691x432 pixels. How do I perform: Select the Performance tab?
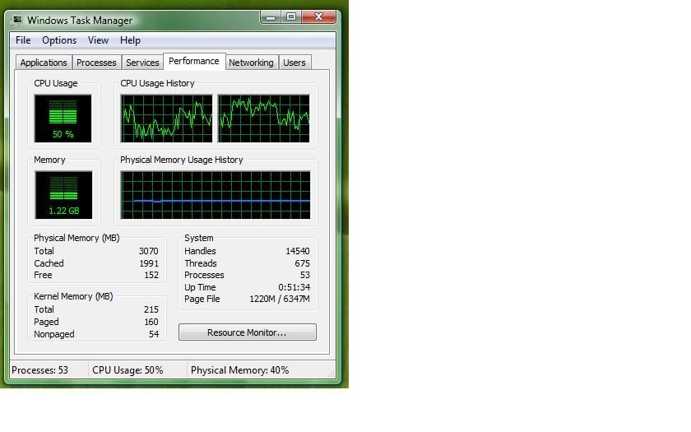194,62
